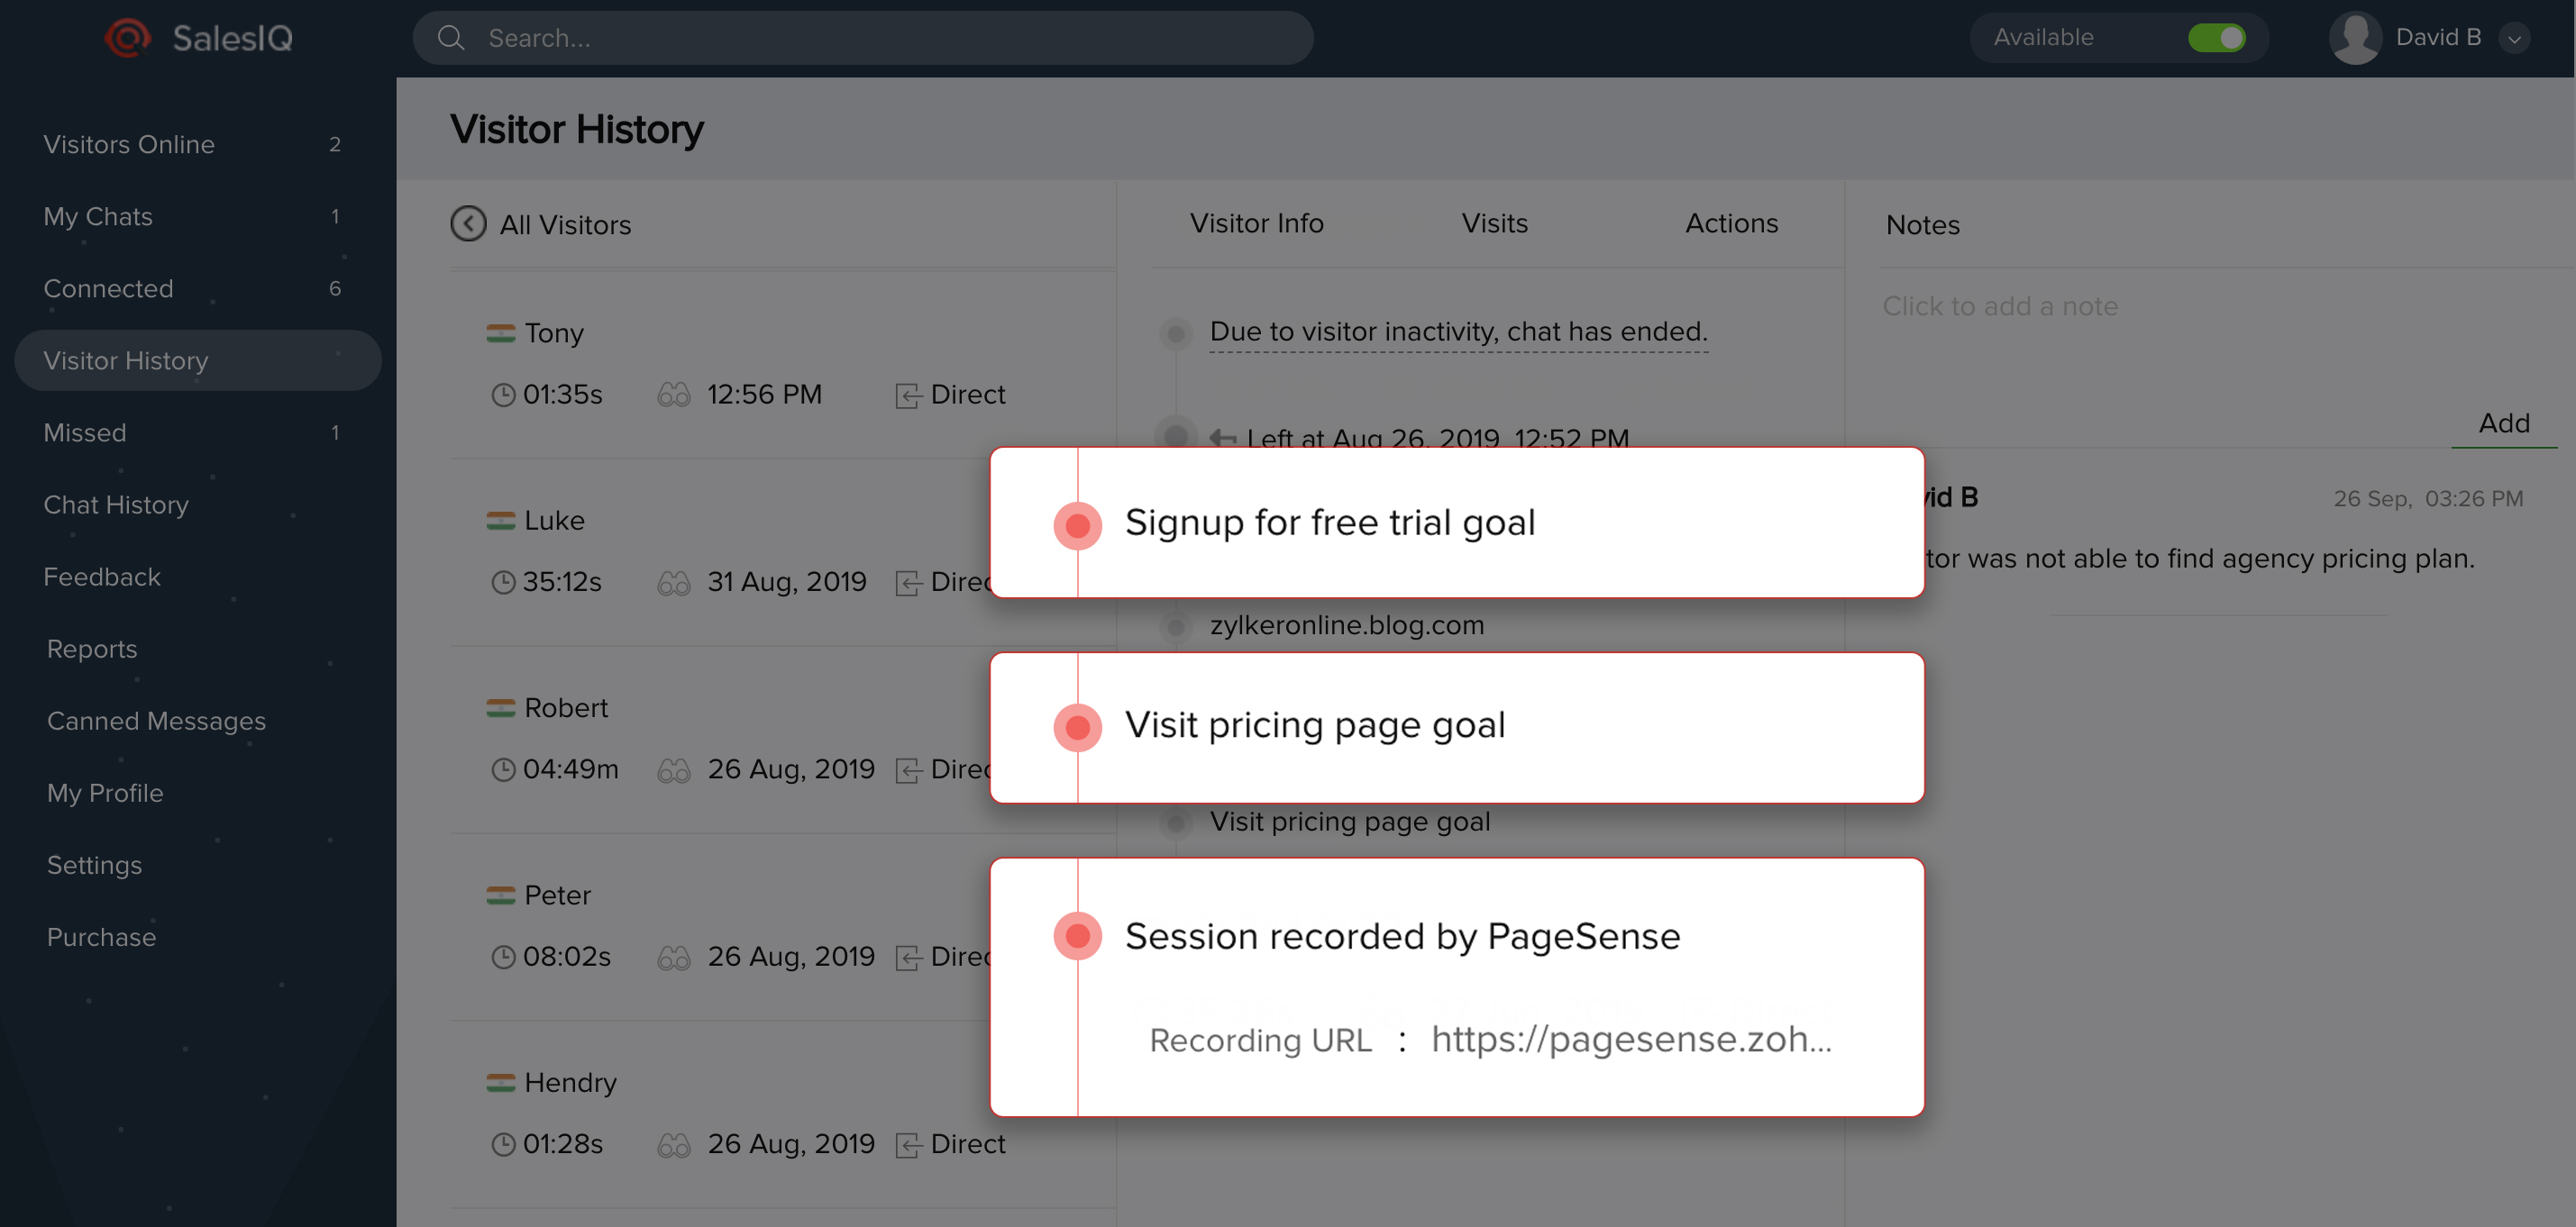The height and width of the screenshot is (1227, 2576).
Task: Click the Session recorded by PageSense indicator
Action: point(1078,934)
